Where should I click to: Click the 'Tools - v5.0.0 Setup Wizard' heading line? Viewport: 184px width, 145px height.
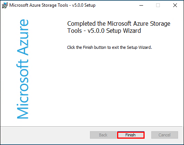pos(104,31)
